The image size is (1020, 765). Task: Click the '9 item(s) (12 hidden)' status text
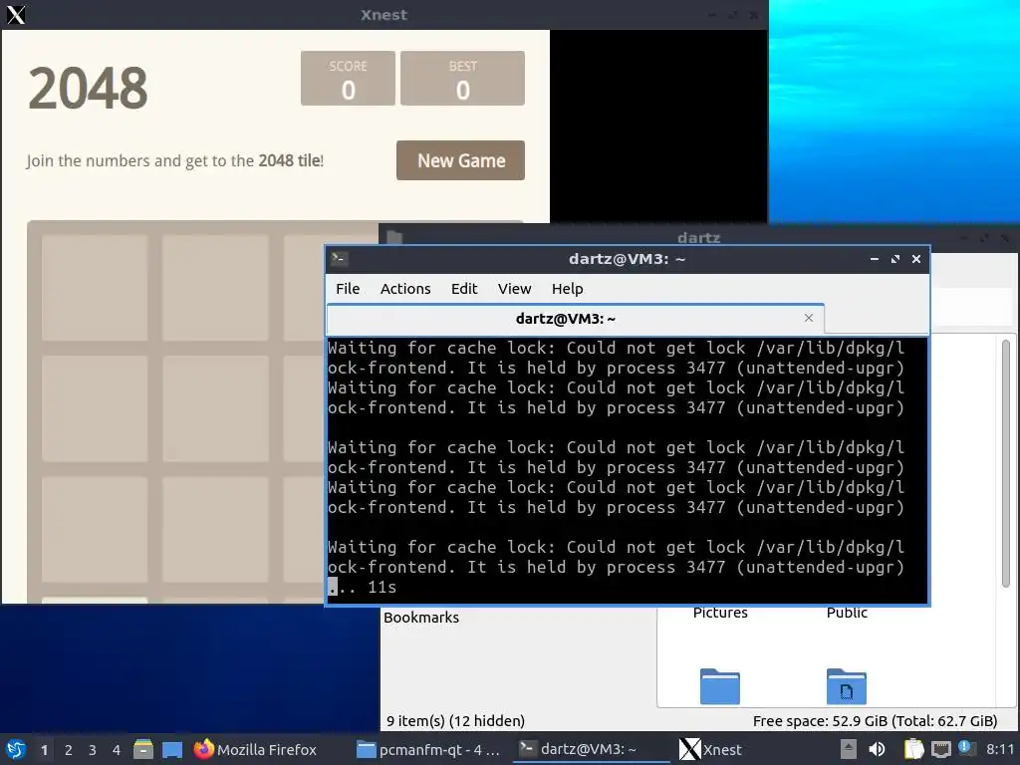tap(455, 721)
